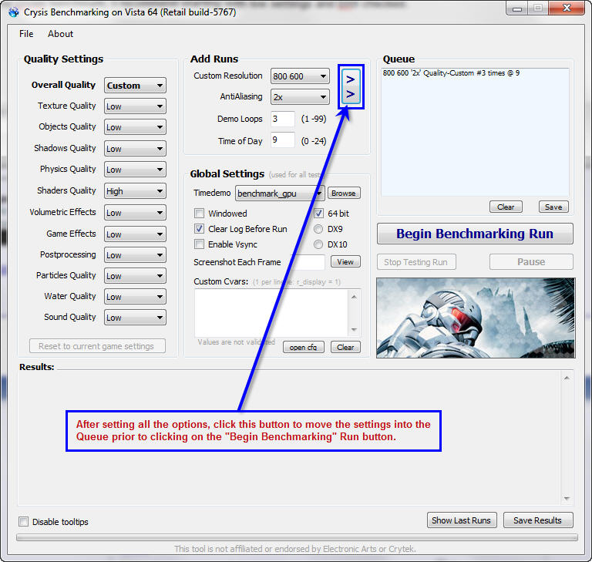Screen dimensions: 592x562
Task: Toggle the Disable tooltips checkbox
Action: click(x=23, y=522)
